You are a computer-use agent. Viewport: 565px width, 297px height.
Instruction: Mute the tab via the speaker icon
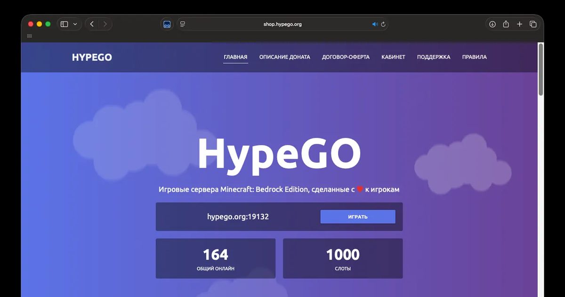click(x=375, y=24)
